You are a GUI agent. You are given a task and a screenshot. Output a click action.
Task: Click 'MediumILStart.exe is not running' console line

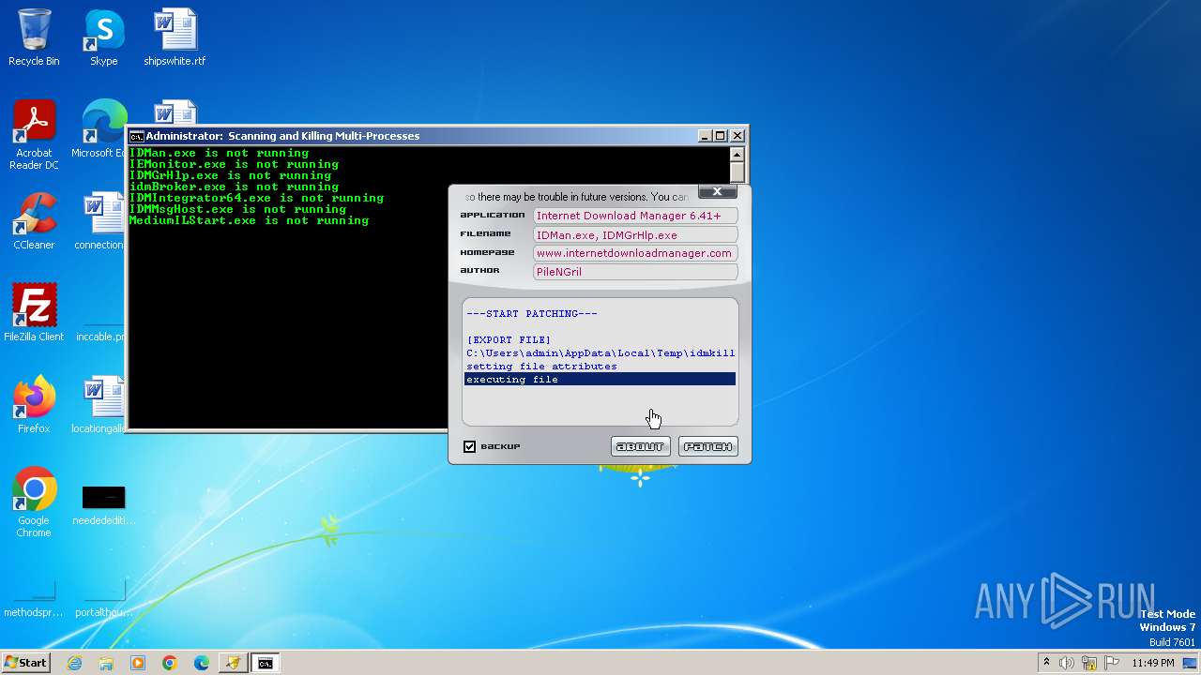coord(249,220)
